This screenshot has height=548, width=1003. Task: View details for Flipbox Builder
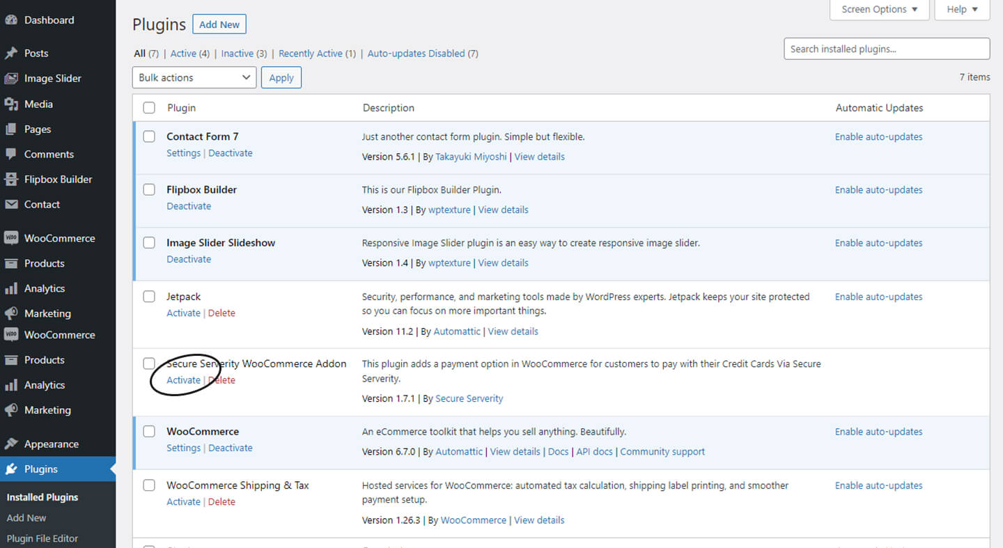(x=504, y=210)
